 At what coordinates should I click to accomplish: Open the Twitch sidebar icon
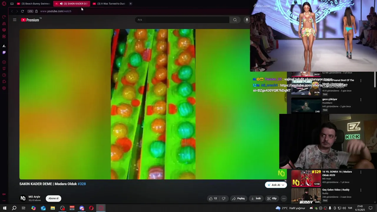[4, 52]
